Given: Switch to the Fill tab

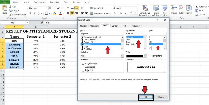Looking at the screenshot, I should [x=125, y=26].
